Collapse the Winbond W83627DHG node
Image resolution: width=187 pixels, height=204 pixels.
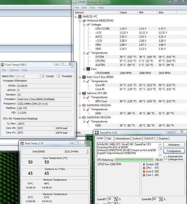pos(80,21)
